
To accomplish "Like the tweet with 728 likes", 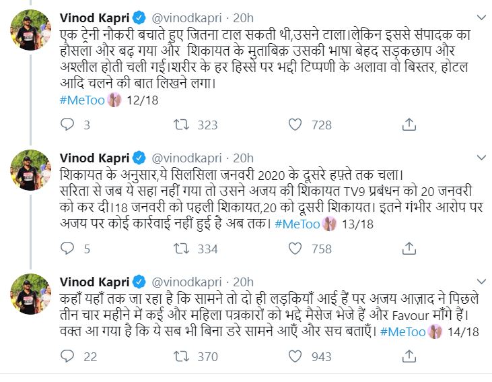I will (x=294, y=125).
